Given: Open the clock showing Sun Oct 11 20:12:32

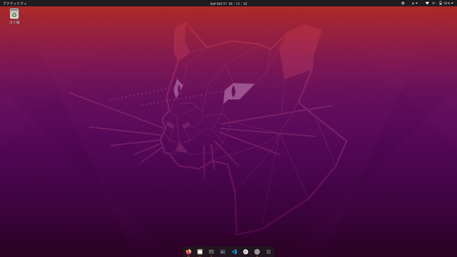Looking at the screenshot, I should tap(228, 4).
